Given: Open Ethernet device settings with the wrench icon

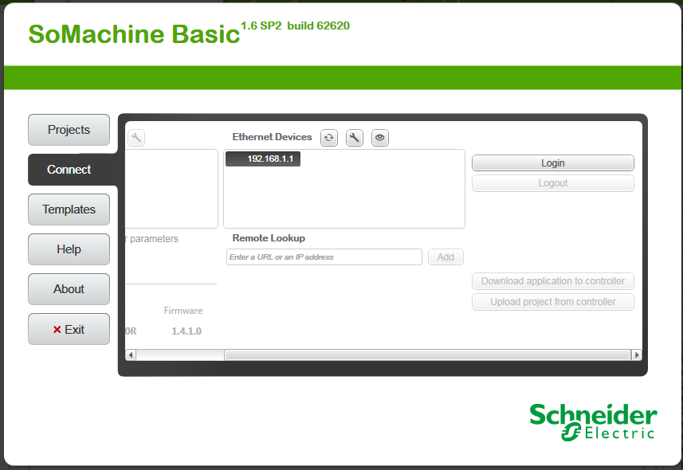Looking at the screenshot, I should (354, 137).
